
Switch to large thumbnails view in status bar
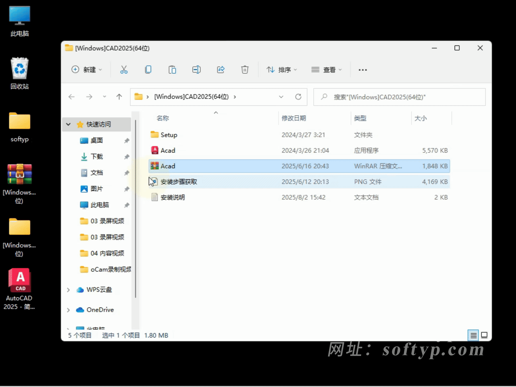[x=484, y=335]
